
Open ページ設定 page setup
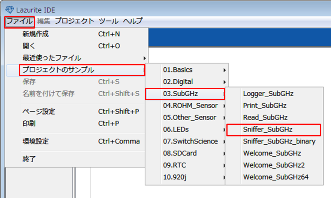[x=39, y=112]
